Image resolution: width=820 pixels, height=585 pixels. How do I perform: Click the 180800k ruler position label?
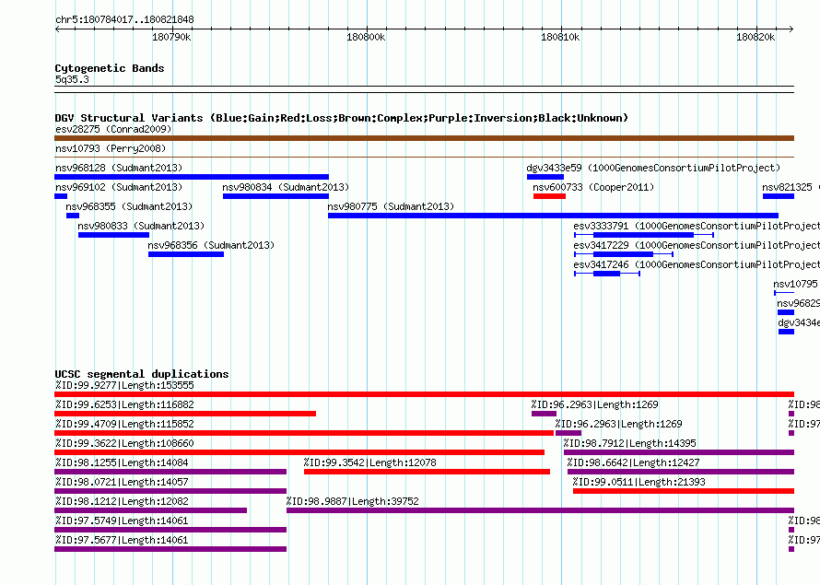pyautogui.click(x=366, y=37)
